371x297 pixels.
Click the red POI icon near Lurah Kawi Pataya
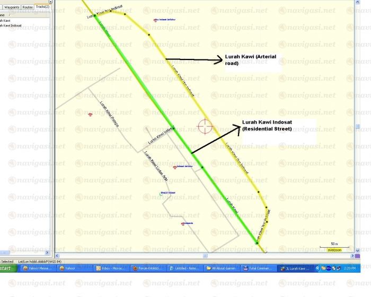[90, 115]
